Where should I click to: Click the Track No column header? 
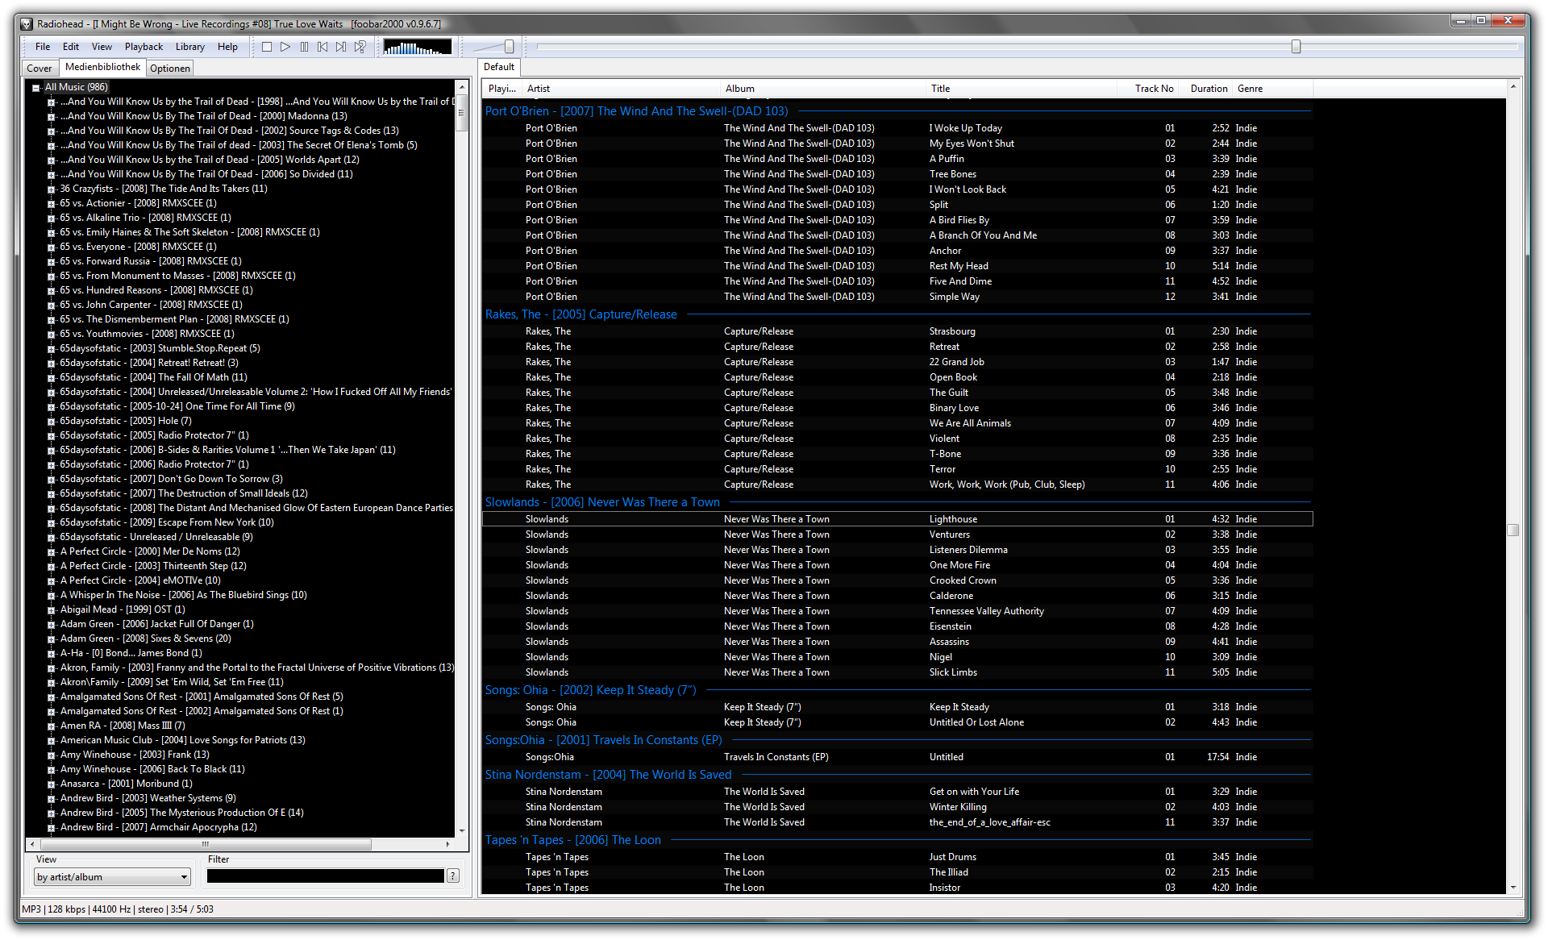tap(1154, 89)
